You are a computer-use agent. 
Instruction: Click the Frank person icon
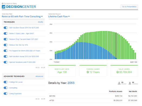pos(119,83)
